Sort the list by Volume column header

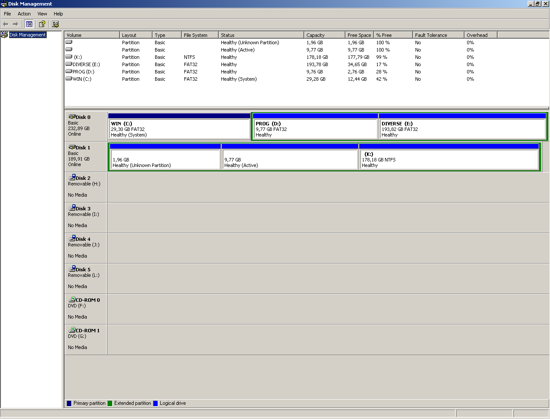[x=92, y=35]
